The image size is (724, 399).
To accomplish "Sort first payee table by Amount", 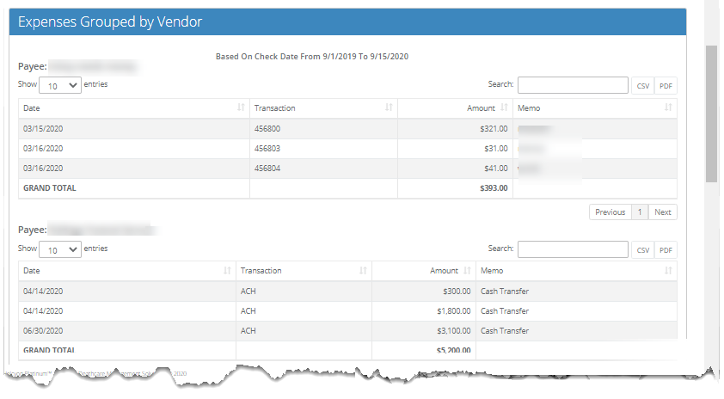I will coord(455,108).
